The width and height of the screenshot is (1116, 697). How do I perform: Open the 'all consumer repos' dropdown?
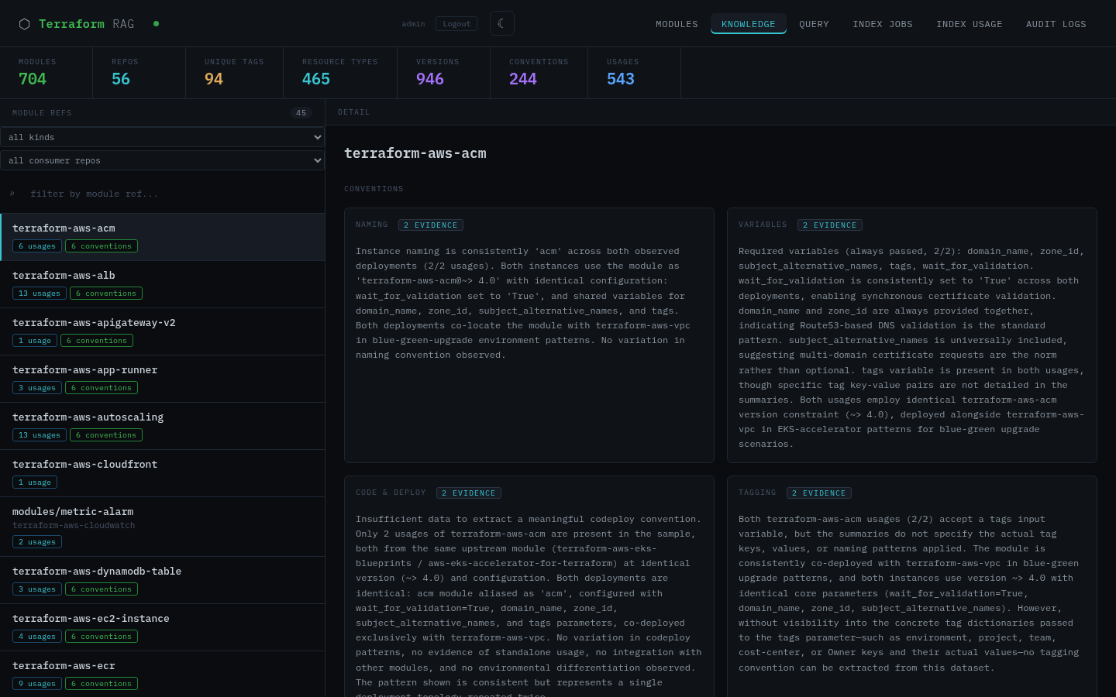162,160
